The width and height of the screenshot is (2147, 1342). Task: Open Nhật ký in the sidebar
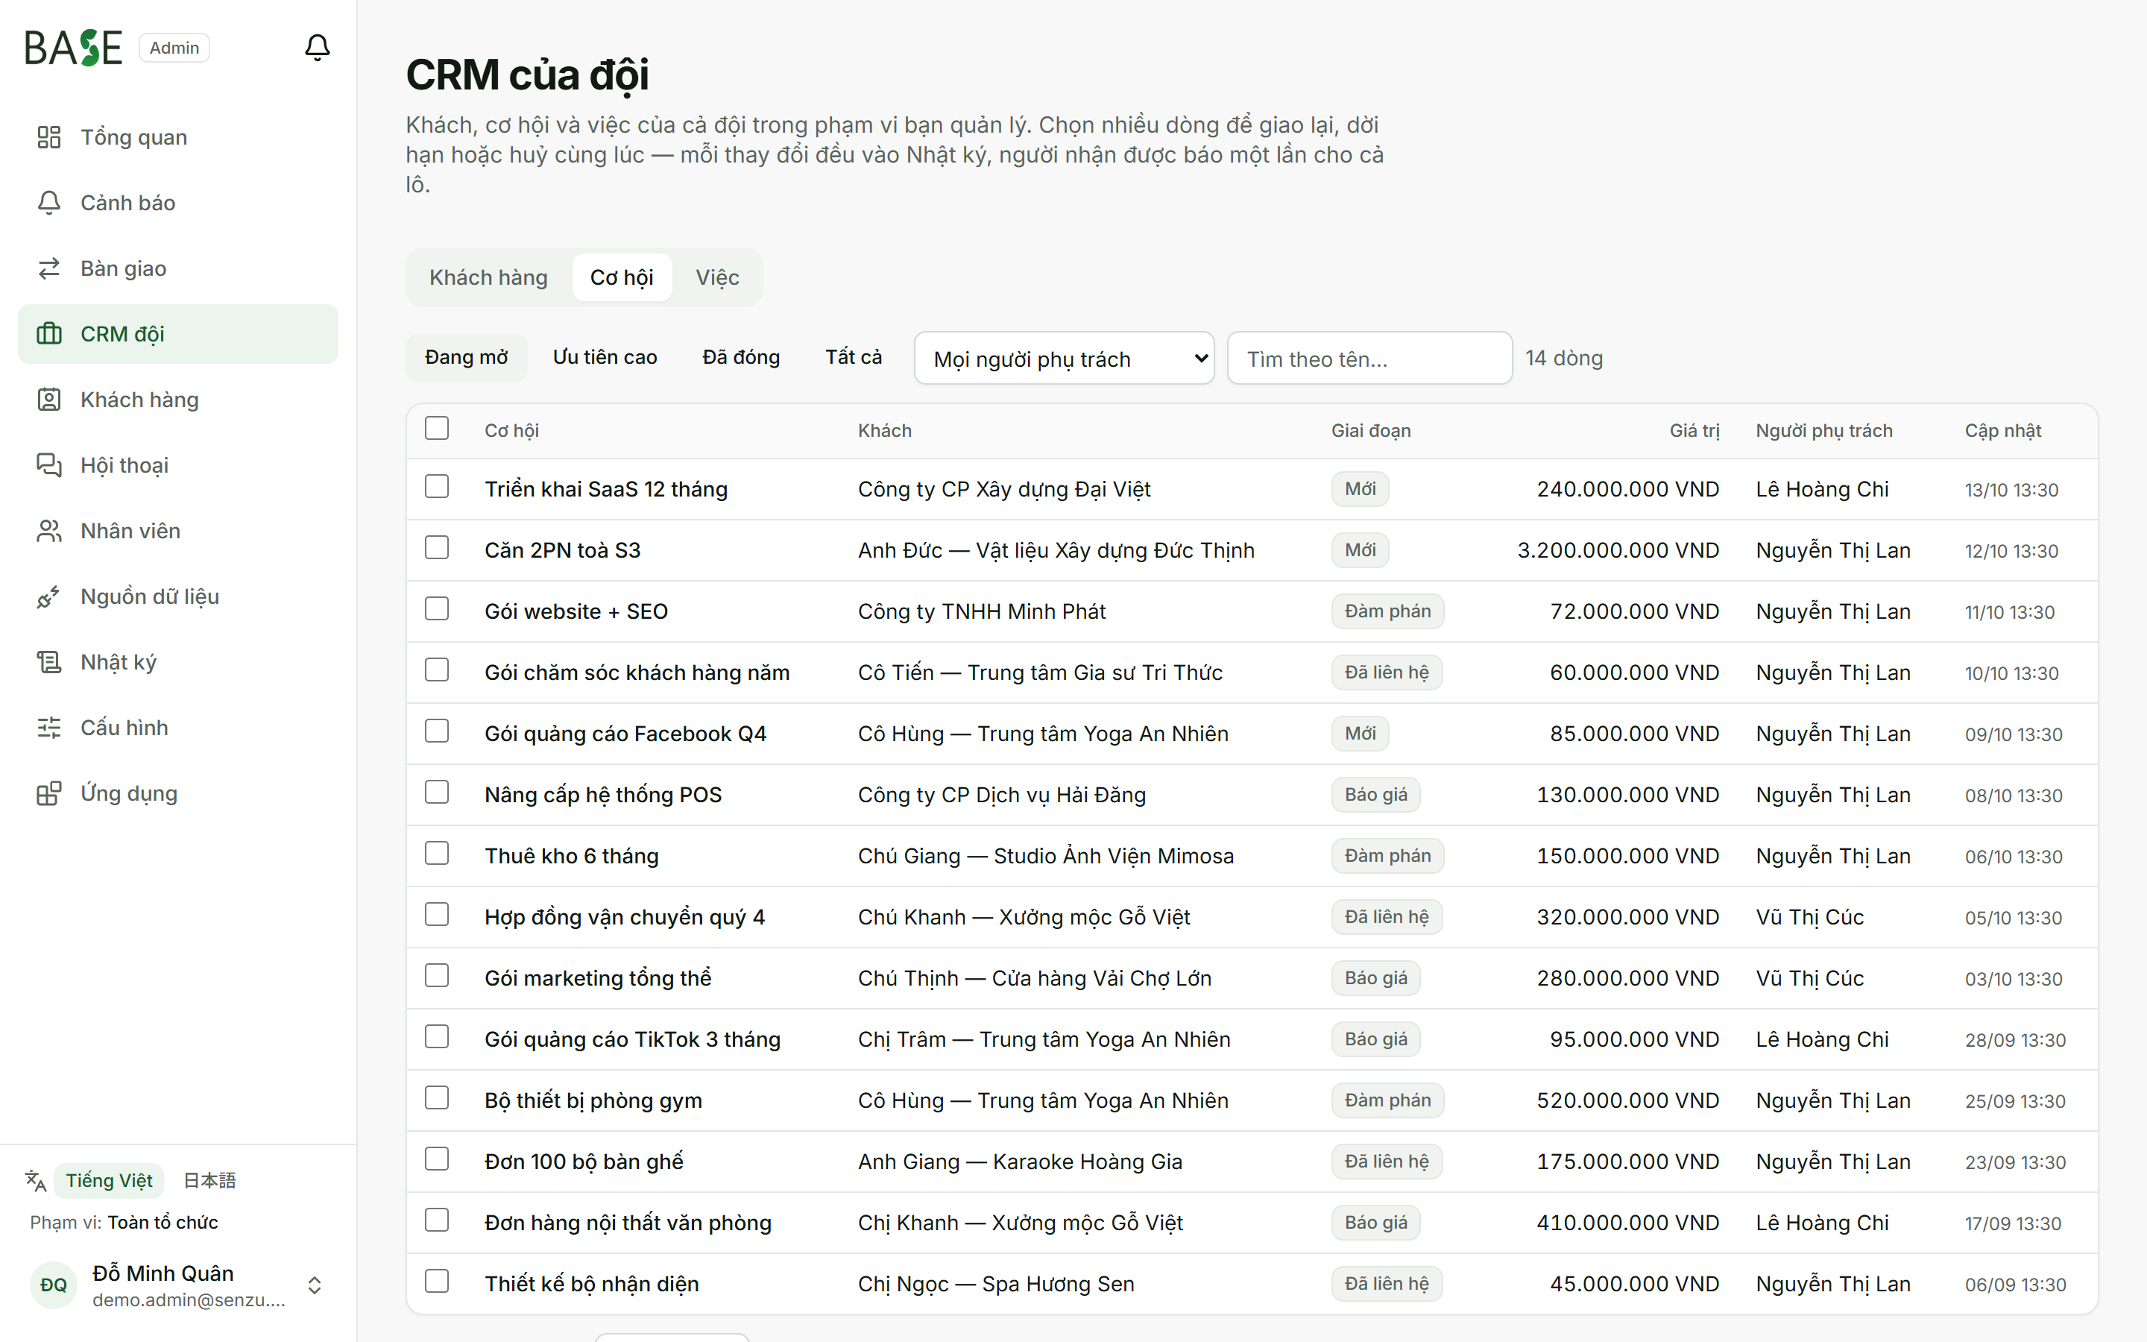click(x=177, y=662)
